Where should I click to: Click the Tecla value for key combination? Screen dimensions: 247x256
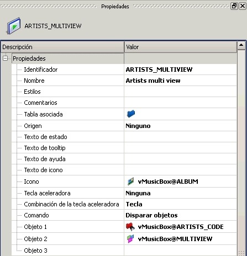pos(134,204)
